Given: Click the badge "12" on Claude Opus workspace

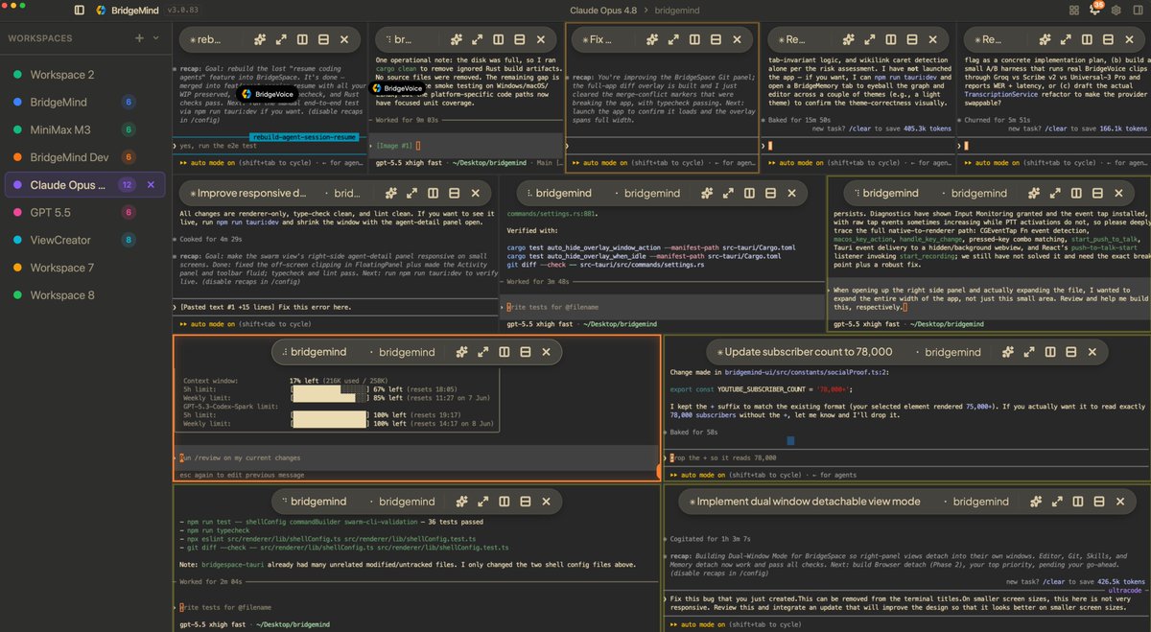Looking at the screenshot, I should click(129, 184).
